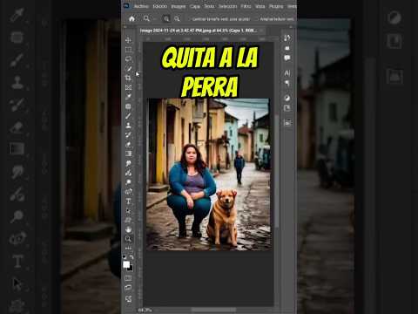Open the Filtro menu
Viewport: 418px width, 314px height.
(246, 6)
